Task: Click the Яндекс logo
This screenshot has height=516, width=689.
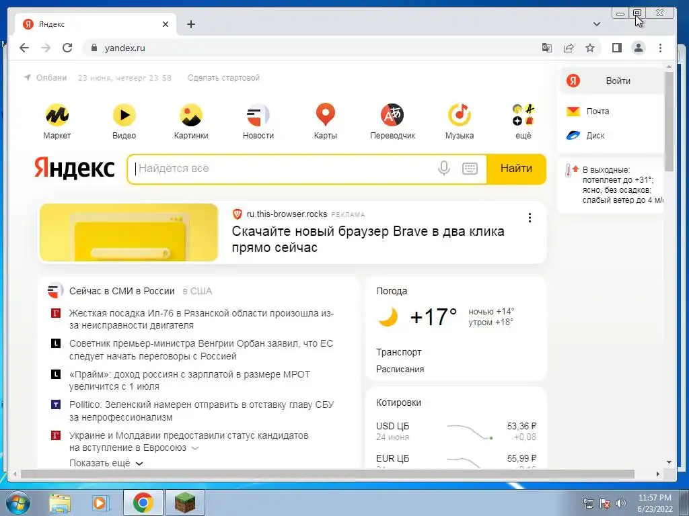Action: 75,168
